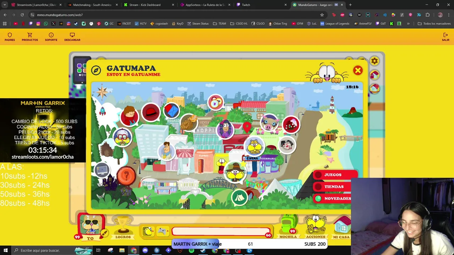Screen dimensions: 454x255
Task: Open the red hat shop marker
Action: pyautogui.click(x=151, y=113)
